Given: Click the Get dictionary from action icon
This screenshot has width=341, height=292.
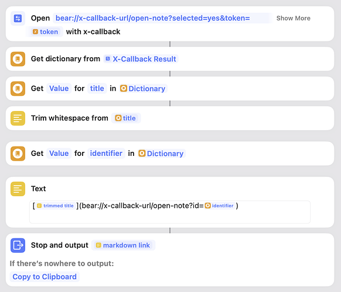Looking at the screenshot, I should [18, 59].
